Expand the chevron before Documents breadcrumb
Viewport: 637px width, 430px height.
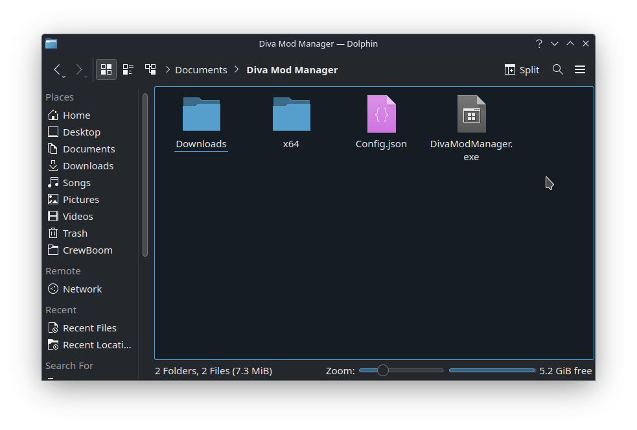[x=167, y=70]
